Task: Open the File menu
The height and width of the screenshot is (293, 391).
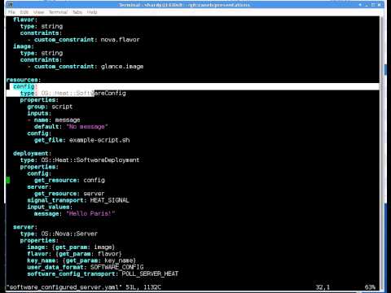Action: tap(11, 12)
